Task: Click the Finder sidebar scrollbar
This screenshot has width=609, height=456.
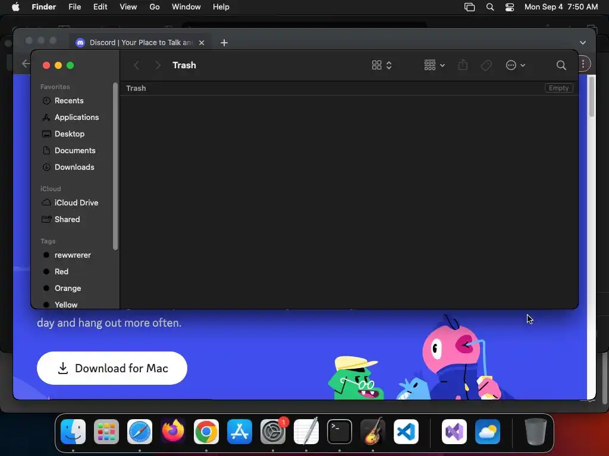Action: (x=115, y=166)
